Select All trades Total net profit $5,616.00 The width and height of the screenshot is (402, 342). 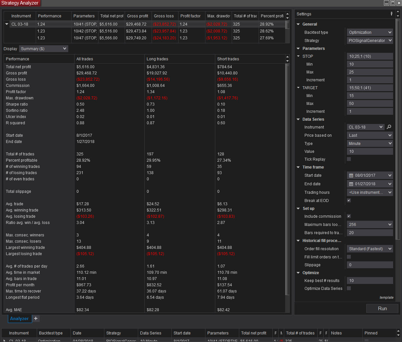(x=85, y=67)
